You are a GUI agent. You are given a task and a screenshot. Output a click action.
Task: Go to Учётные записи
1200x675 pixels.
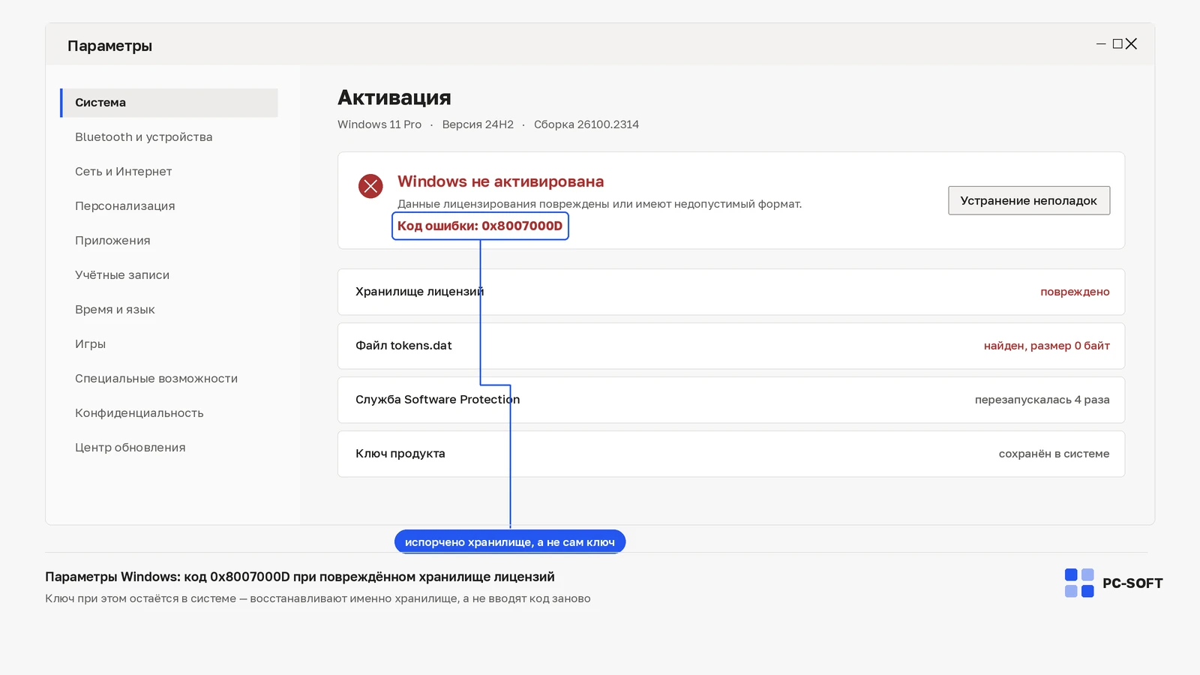pos(122,275)
